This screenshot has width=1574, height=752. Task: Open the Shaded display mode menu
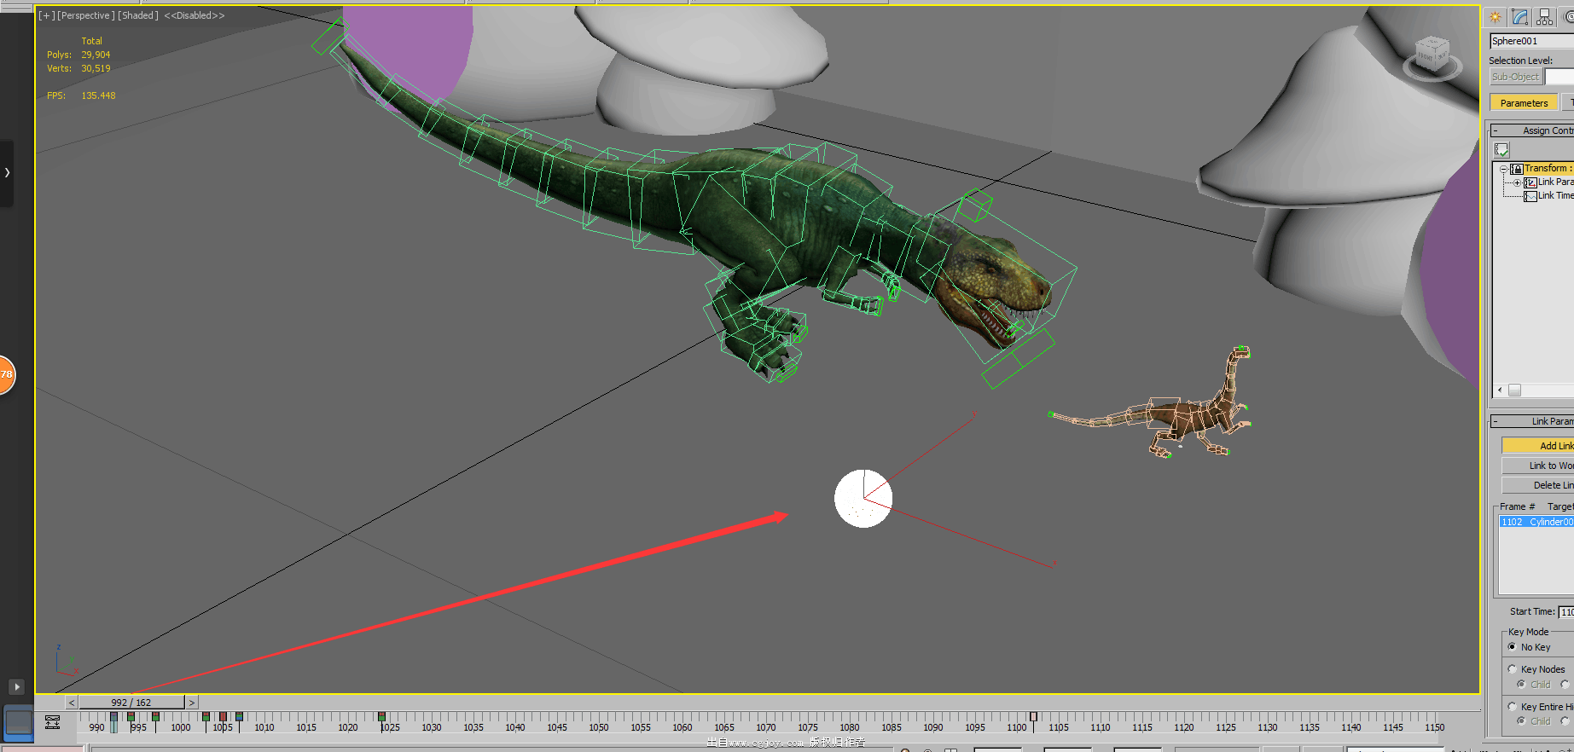138,15
